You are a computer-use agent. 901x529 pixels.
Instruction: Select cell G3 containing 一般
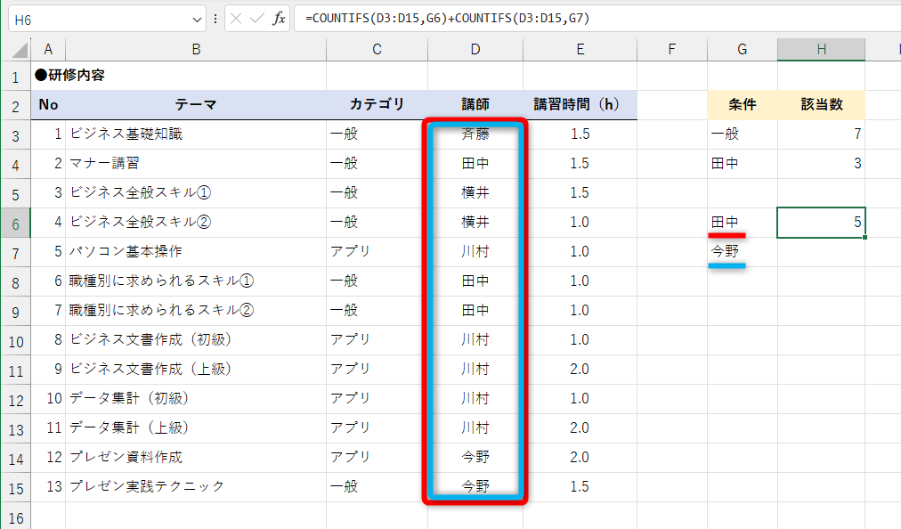pyautogui.click(x=743, y=134)
